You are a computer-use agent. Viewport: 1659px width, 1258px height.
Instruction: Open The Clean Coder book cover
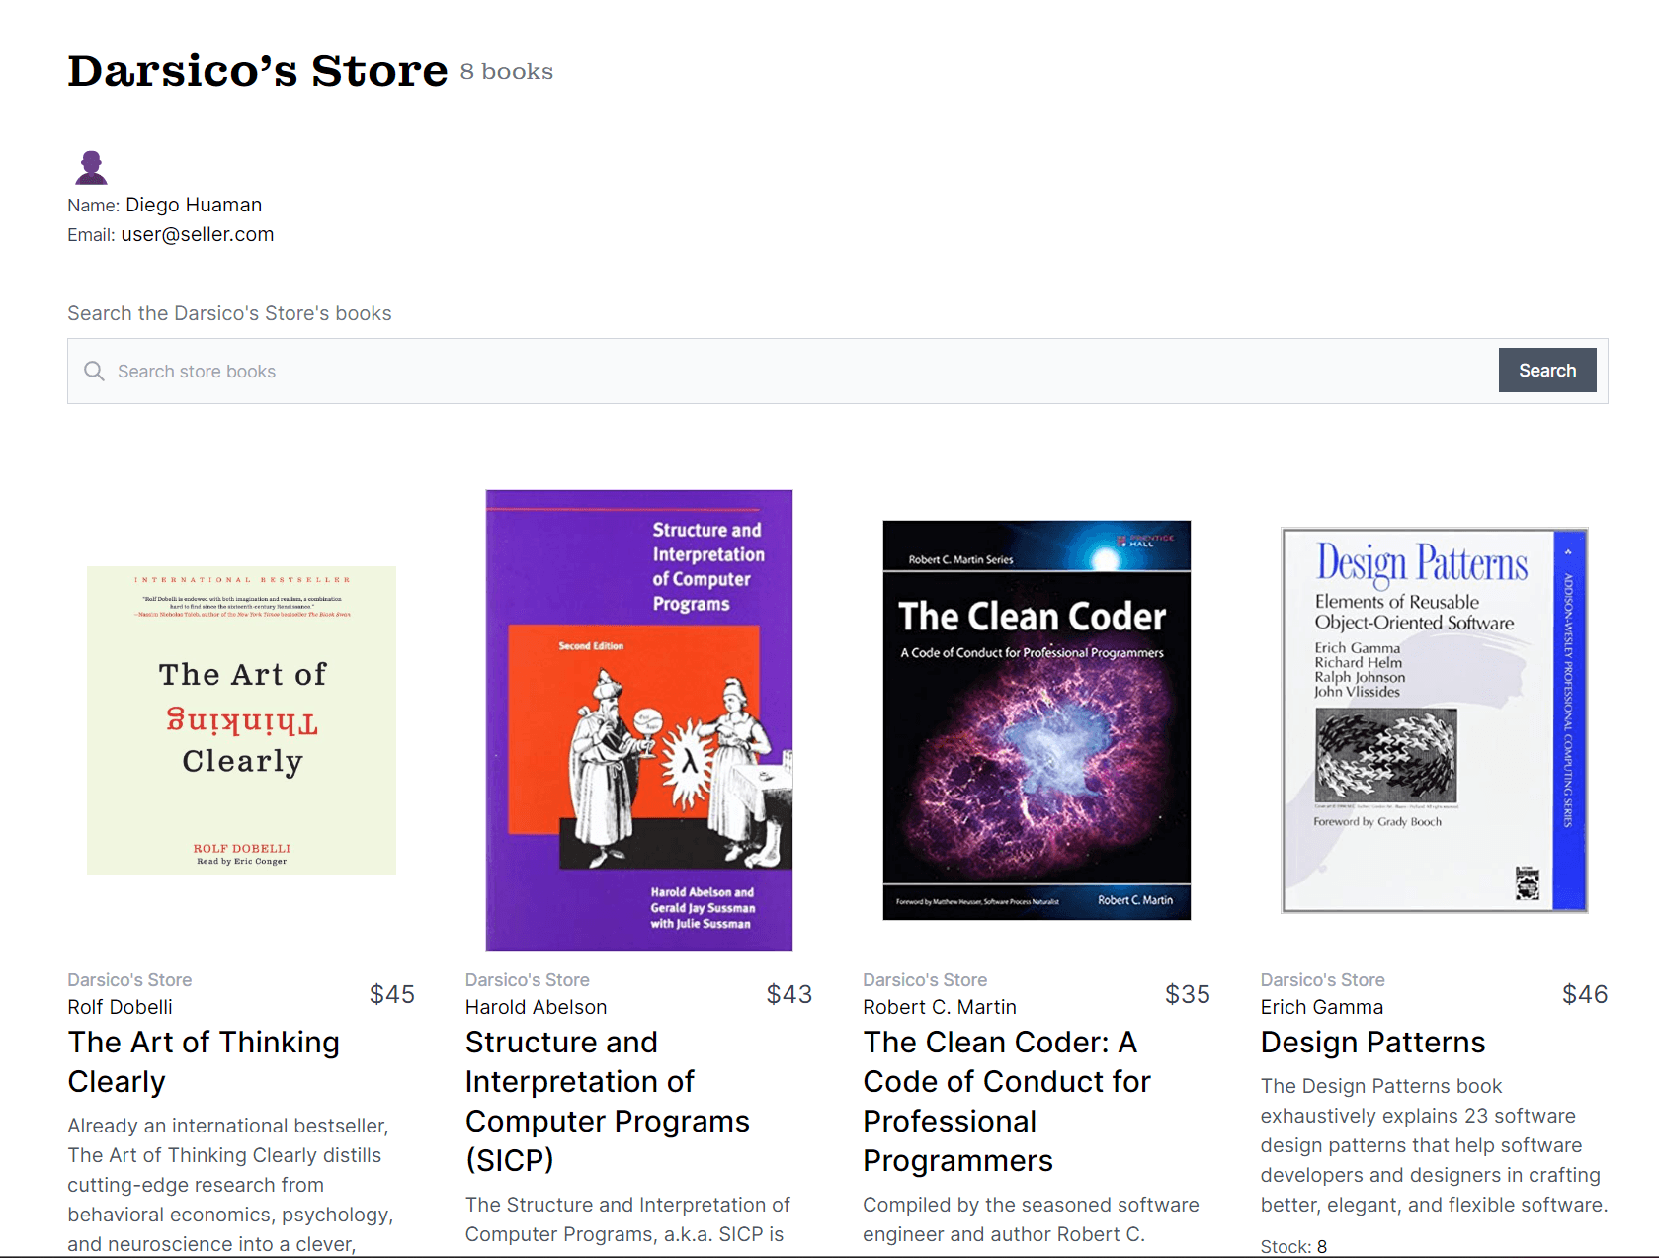[1036, 719]
